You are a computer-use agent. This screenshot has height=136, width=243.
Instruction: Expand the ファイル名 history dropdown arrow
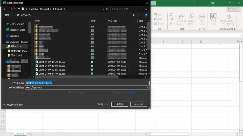pyautogui.click(x=148, y=83)
